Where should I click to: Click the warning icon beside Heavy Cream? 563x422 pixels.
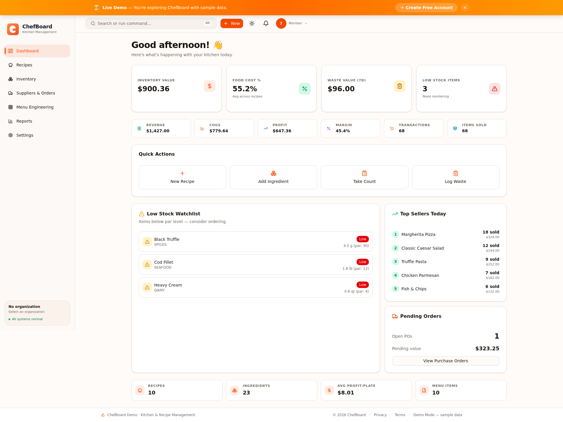[147, 287]
